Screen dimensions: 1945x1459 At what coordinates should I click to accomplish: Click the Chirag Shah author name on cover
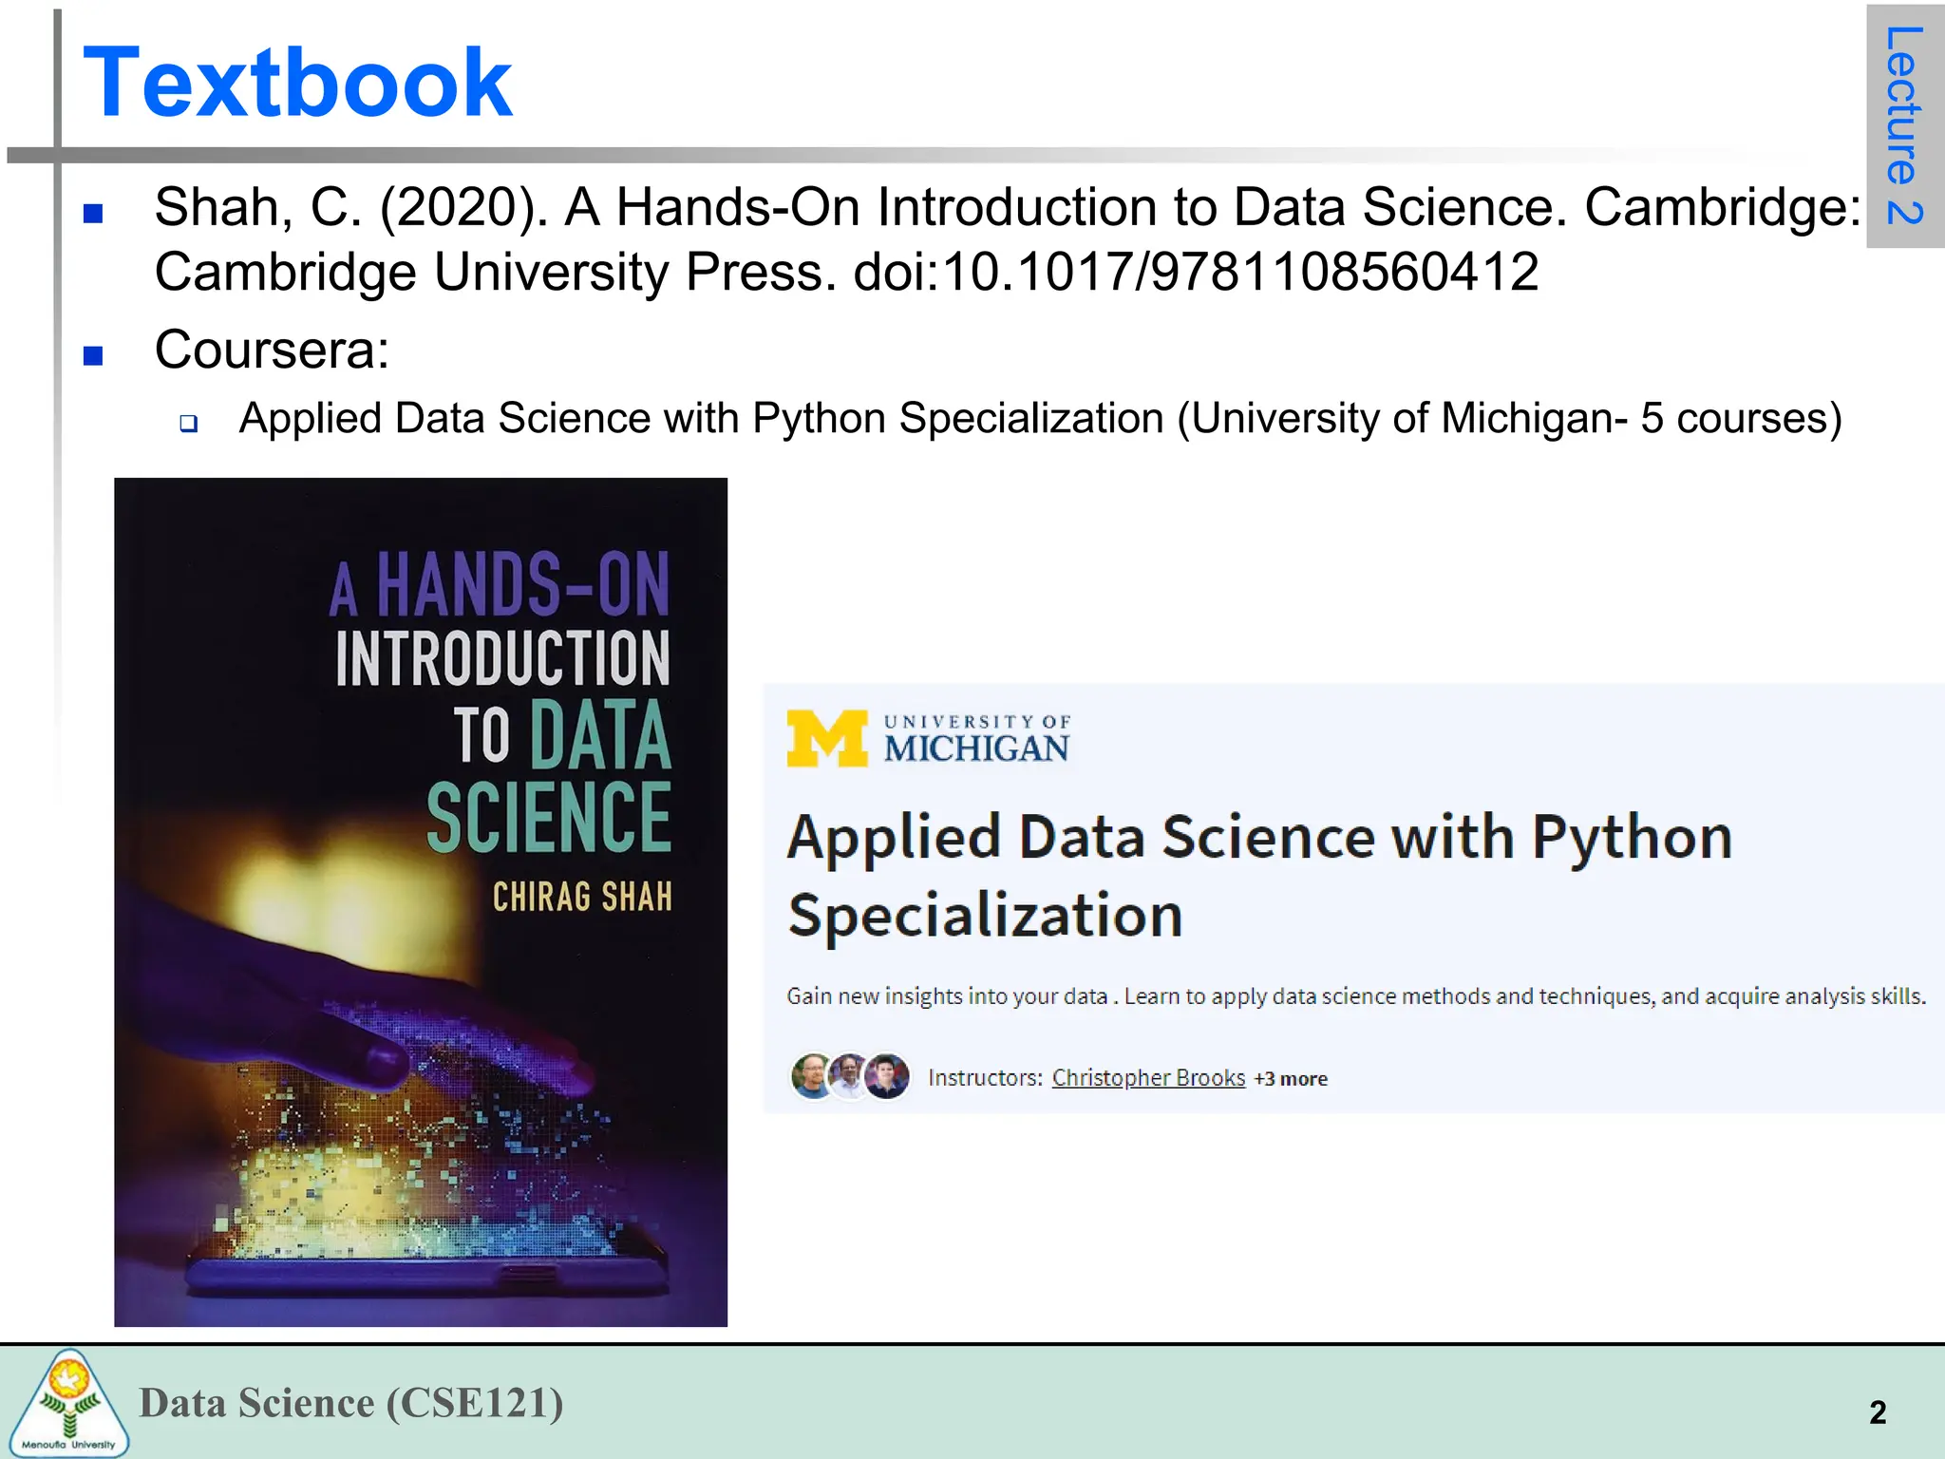point(582,897)
